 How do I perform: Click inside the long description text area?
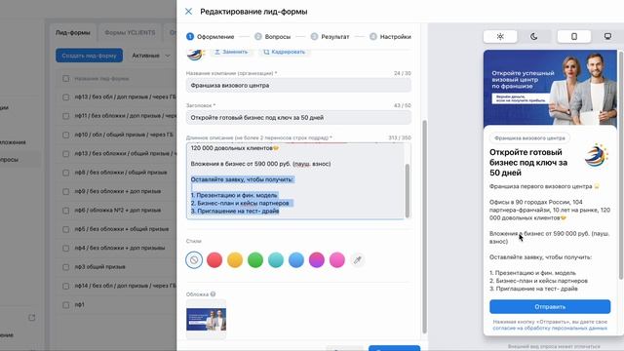(294, 180)
